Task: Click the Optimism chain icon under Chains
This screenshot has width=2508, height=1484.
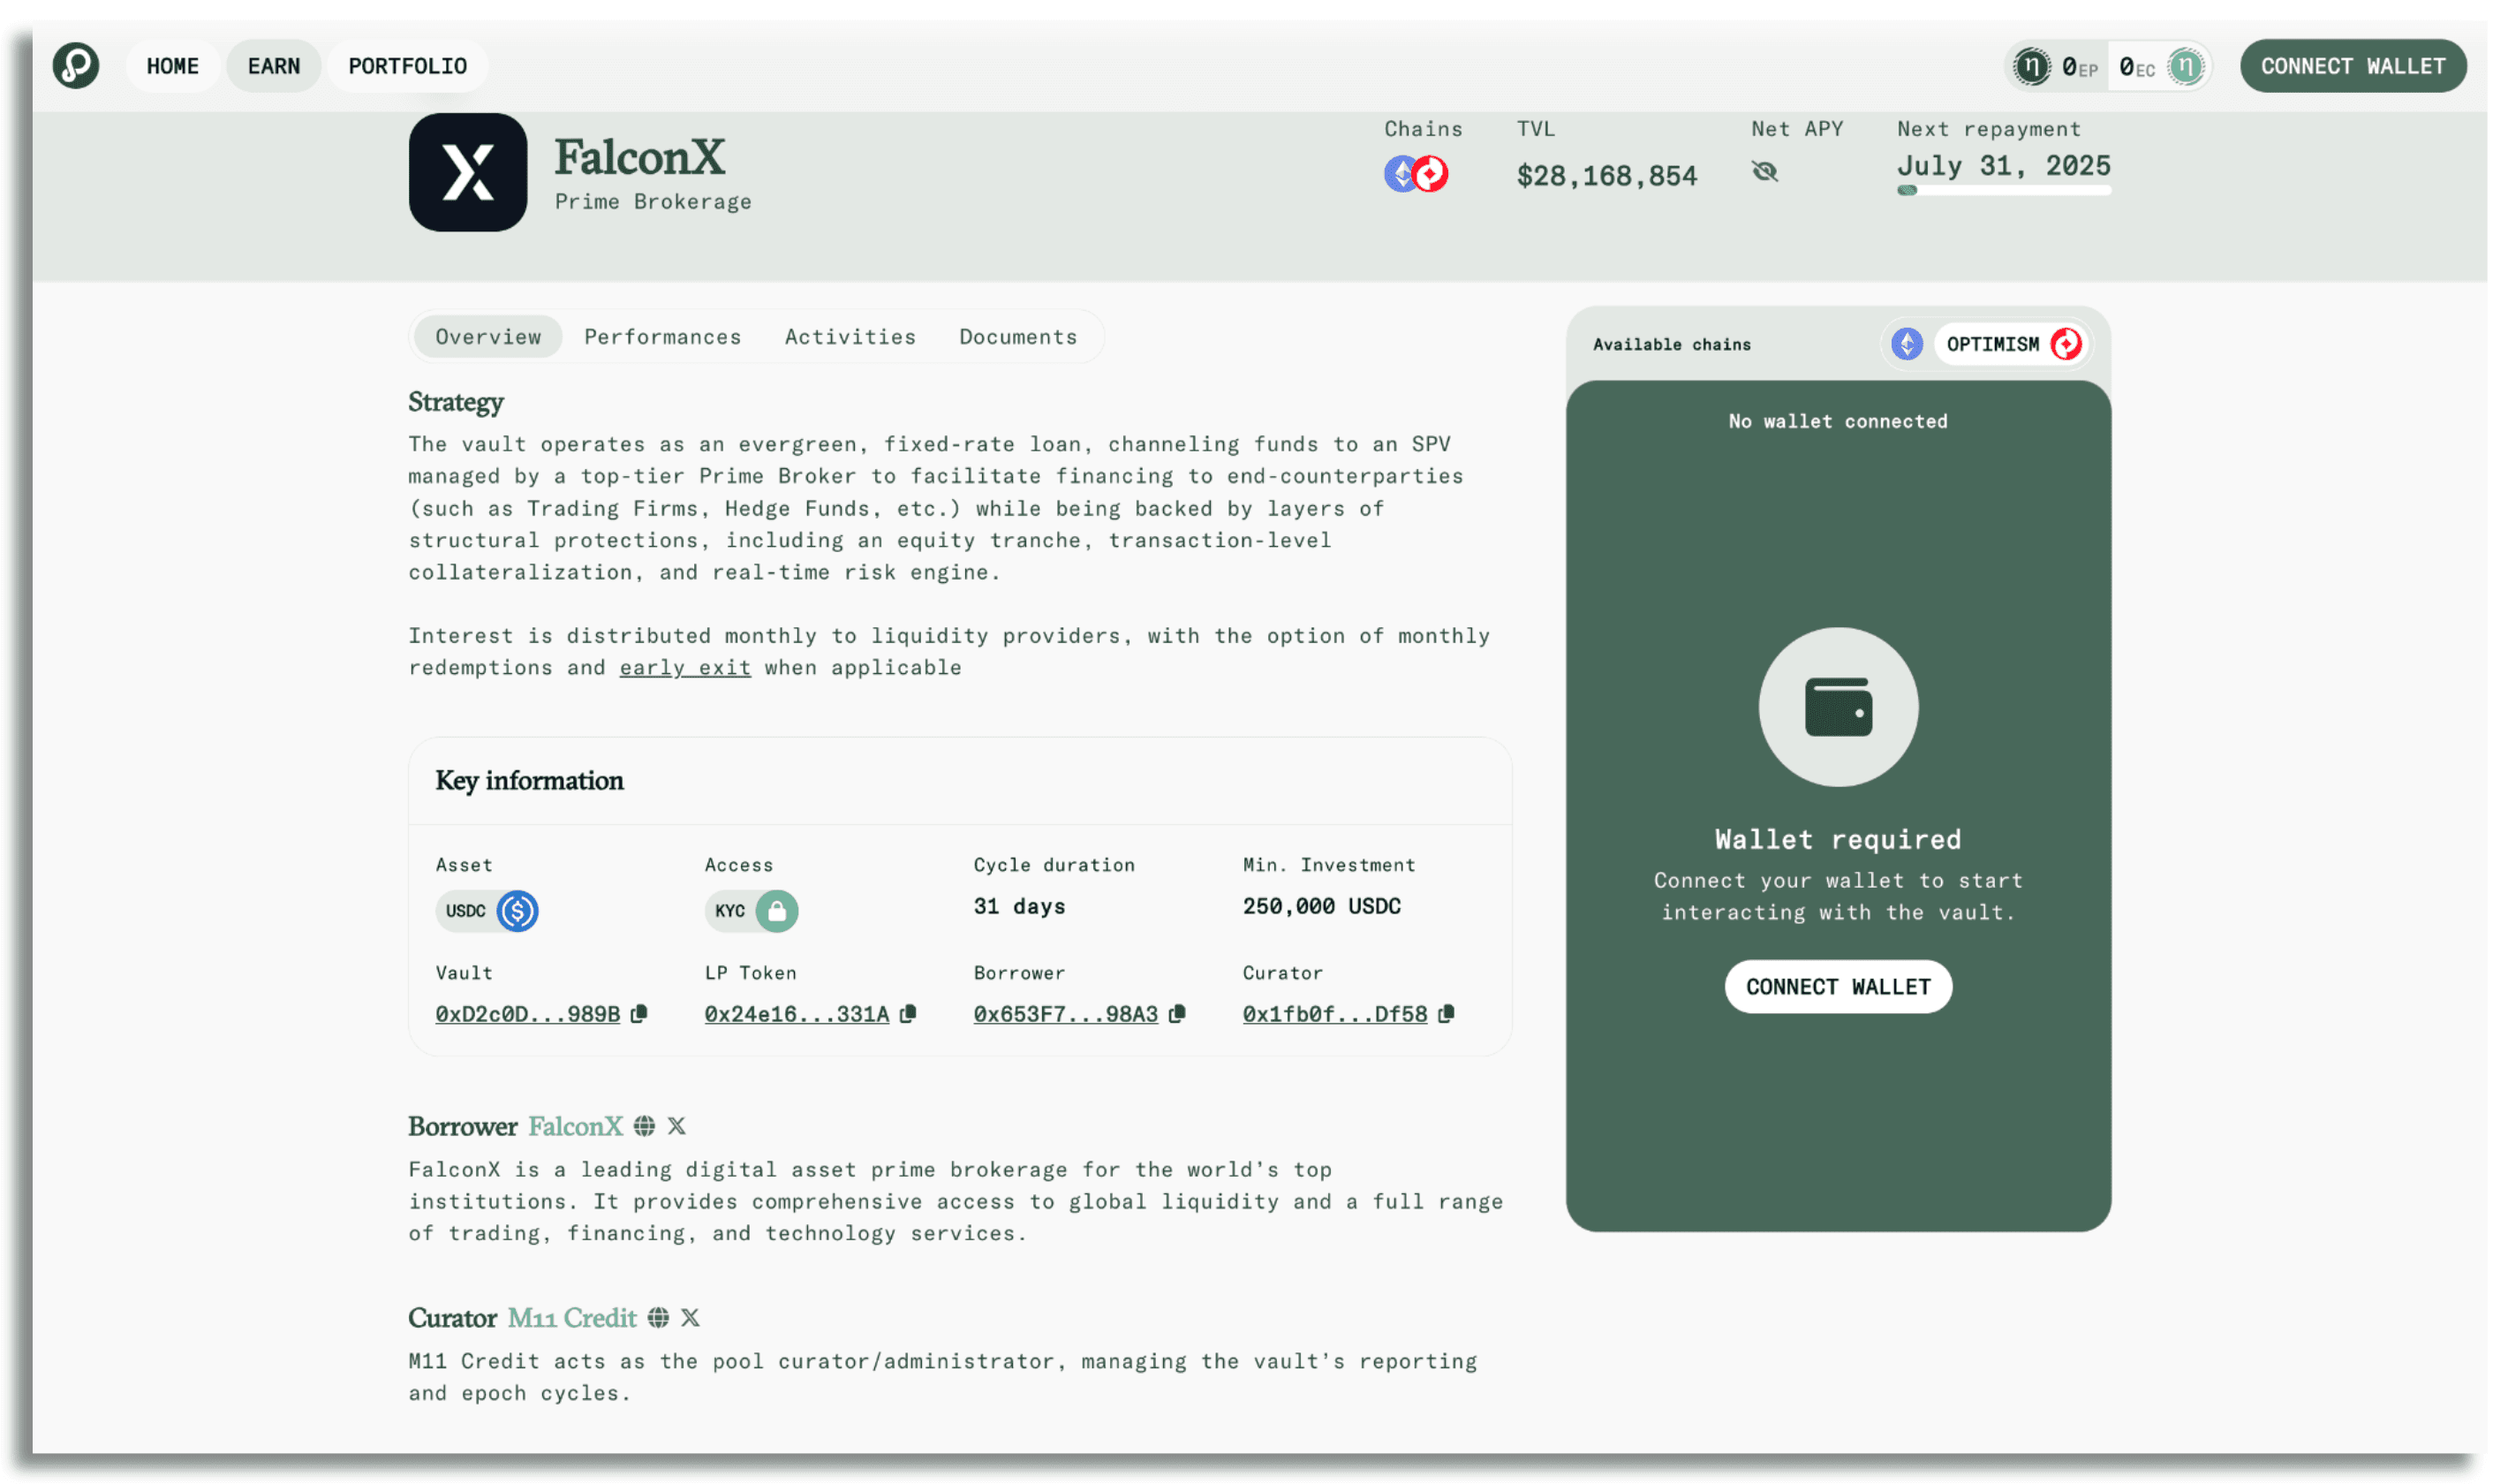Action: coord(1432,174)
